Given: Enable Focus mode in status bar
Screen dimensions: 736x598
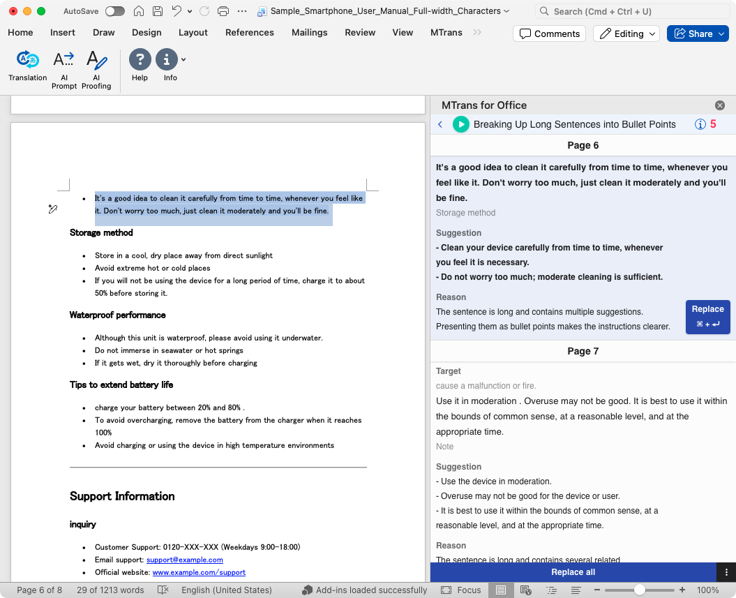Looking at the screenshot, I should coord(461,590).
